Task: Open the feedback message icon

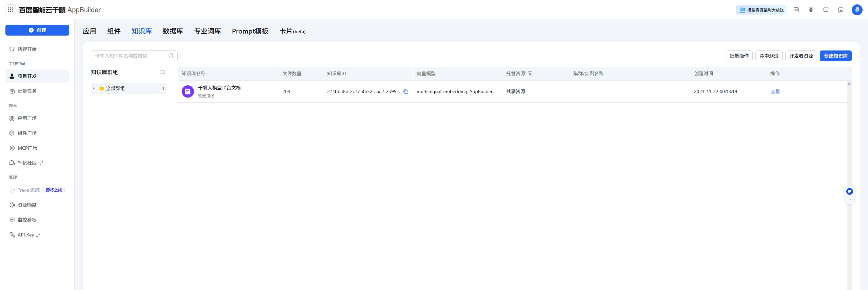Action: [x=841, y=10]
